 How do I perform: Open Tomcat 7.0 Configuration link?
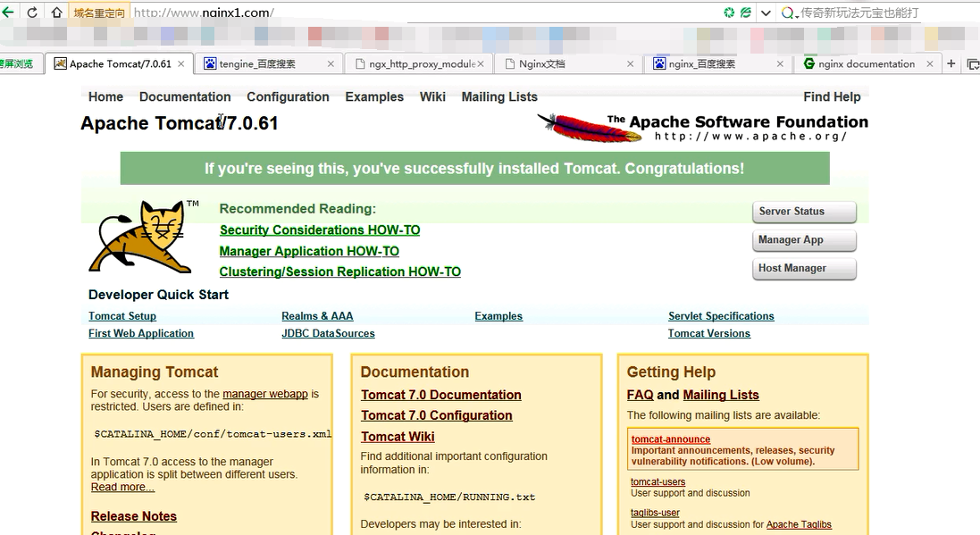(437, 415)
